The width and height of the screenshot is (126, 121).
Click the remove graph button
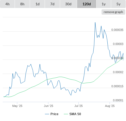[113, 12]
